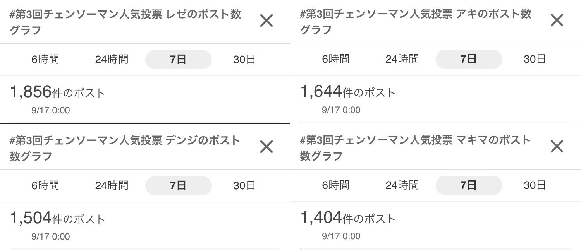Select the 7日 tab in デンジ graph
This screenshot has width=581, height=250.
click(178, 186)
